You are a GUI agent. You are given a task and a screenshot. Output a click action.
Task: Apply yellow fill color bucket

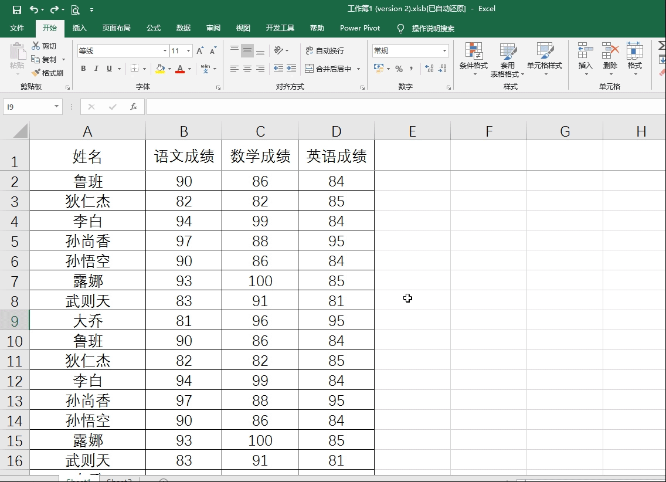160,69
